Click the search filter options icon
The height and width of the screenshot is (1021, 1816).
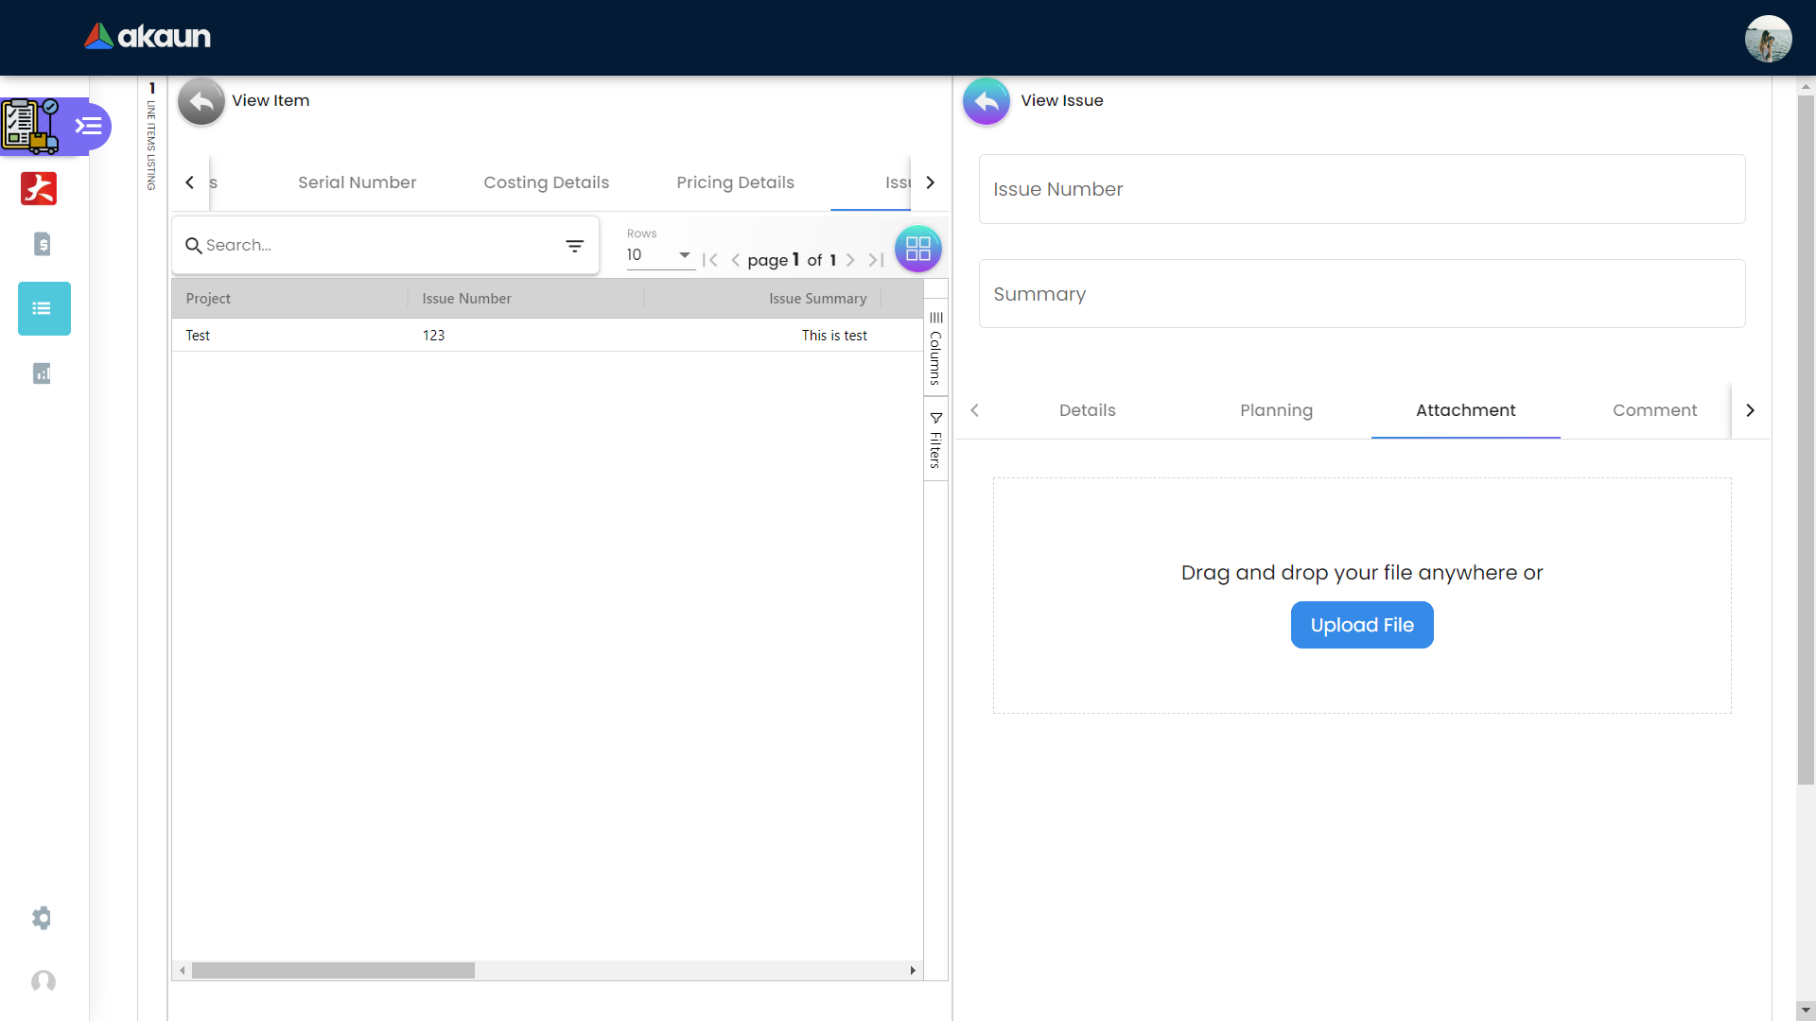click(x=574, y=246)
